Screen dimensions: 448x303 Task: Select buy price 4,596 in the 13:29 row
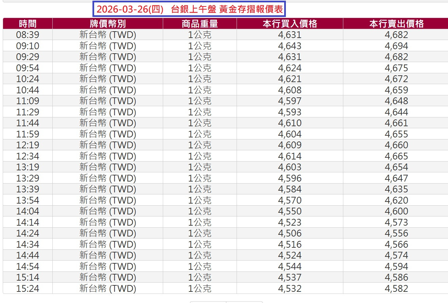pyautogui.click(x=290, y=178)
